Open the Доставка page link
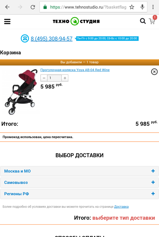The height and width of the screenshot is (237, 159). (121, 207)
